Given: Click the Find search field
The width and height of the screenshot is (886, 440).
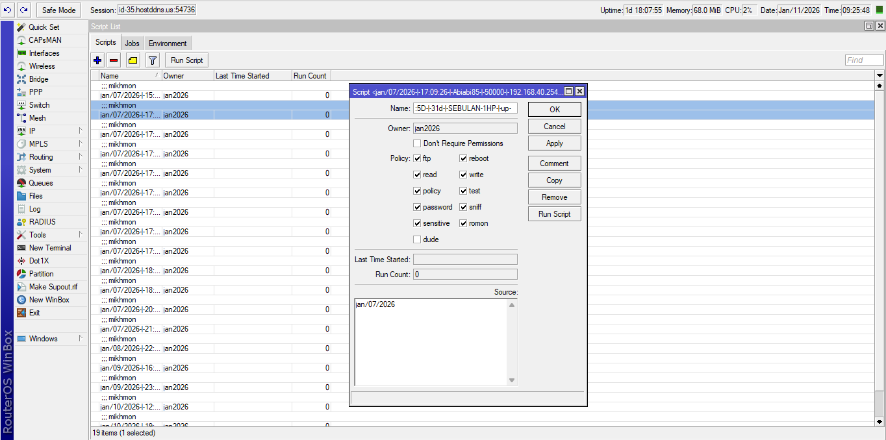Looking at the screenshot, I should [x=864, y=60].
